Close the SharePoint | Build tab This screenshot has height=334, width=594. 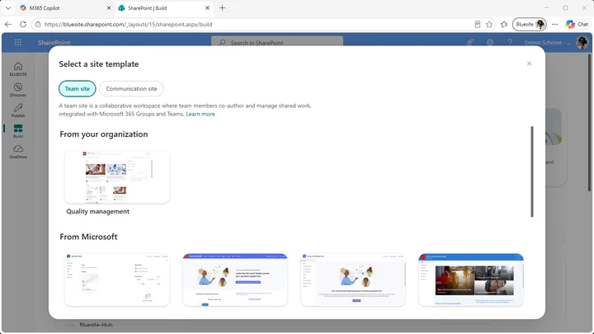click(207, 8)
